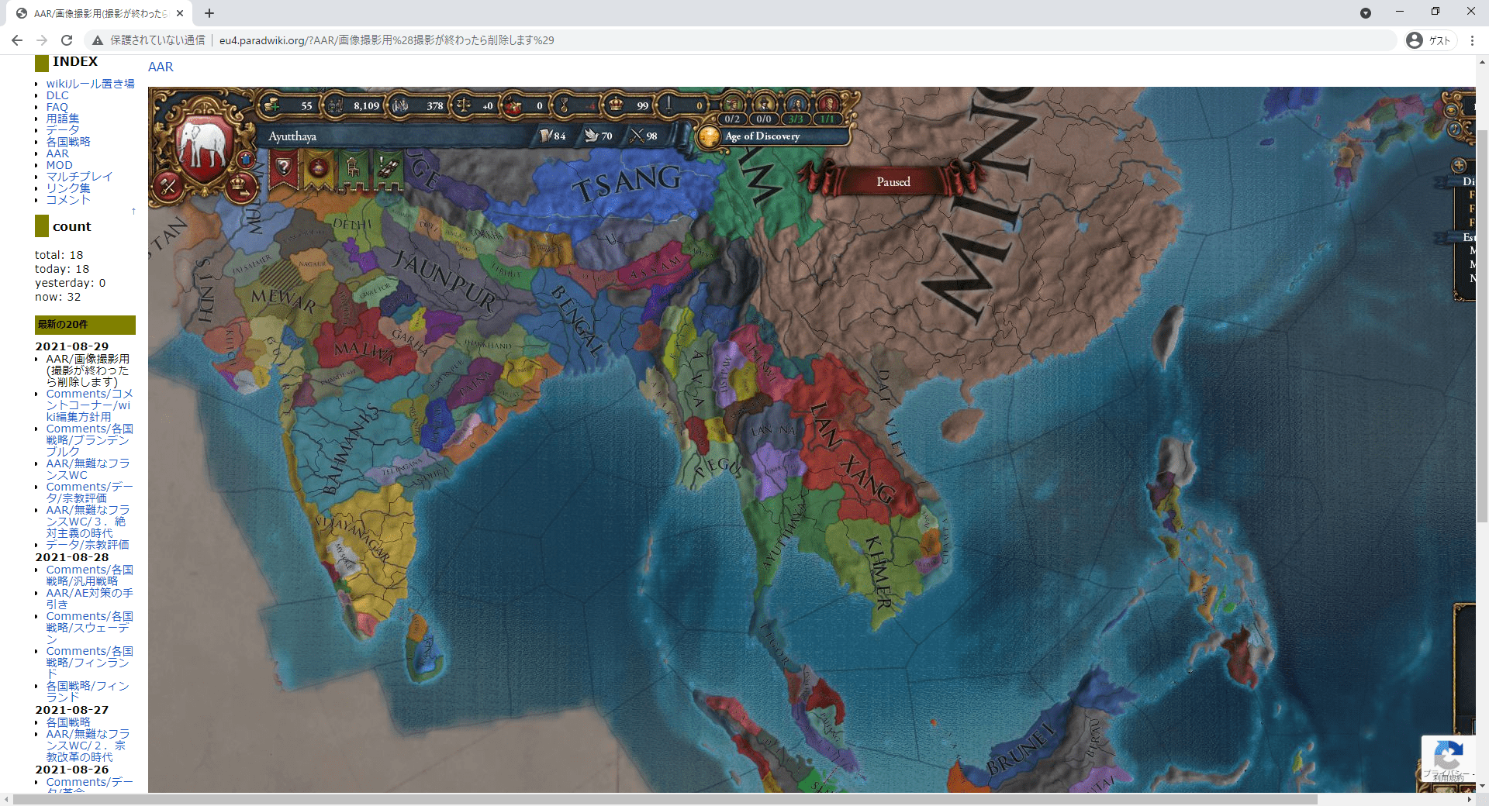The width and height of the screenshot is (1489, 806).
Task: Click the empty throne alert banner
Action: 353,168
